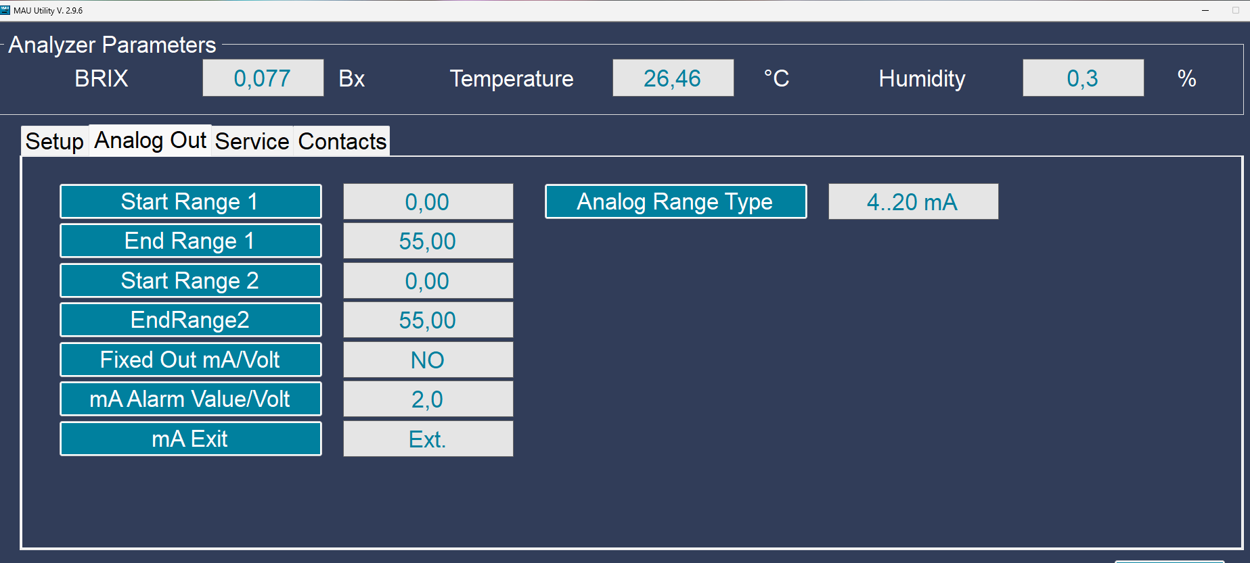Click the Fixed Out mA/Volt button
The width and height of the screenshot is (1250, 563).
pyautogui.click(x=191, y=360)
